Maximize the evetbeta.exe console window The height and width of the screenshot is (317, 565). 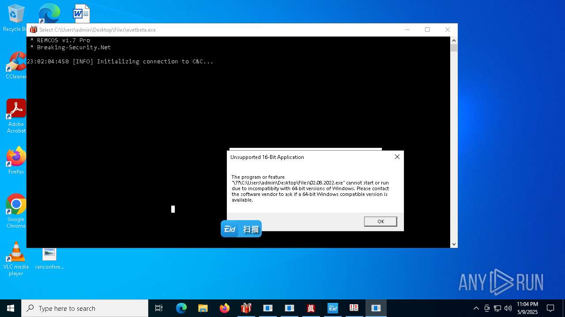(427, 29)
